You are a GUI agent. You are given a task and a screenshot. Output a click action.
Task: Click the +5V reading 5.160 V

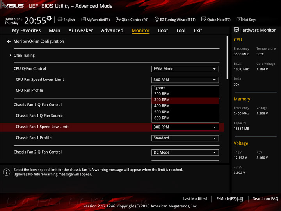pos(262,158)
